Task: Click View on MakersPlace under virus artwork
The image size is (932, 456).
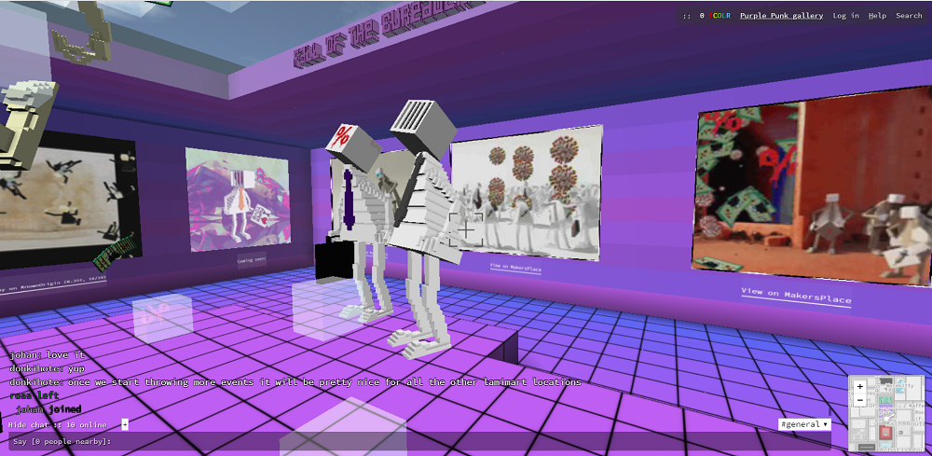Action: click(514, 266)
